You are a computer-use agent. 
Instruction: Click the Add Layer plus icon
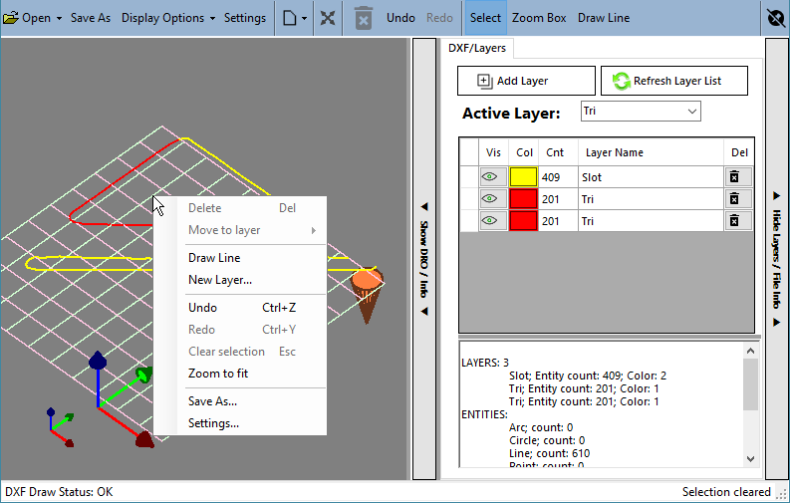(485, 81)
